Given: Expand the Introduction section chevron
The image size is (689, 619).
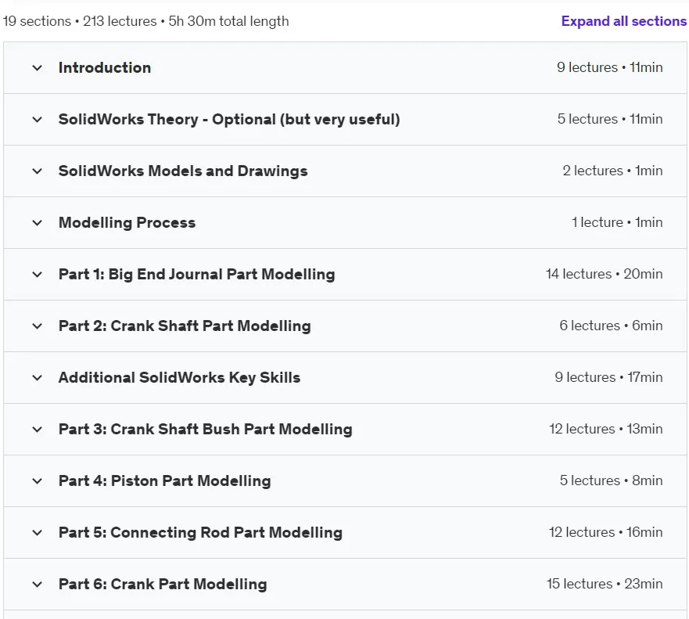Looking at the screenshot, I should tap(38, 68).
